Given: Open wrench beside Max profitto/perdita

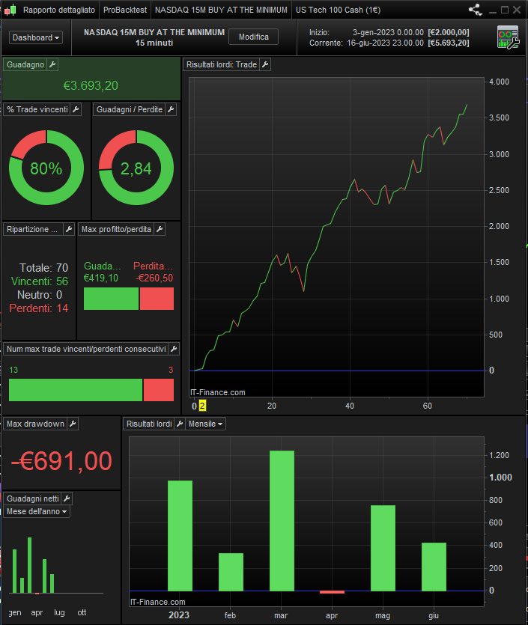Looking at the screenshot, I should point(160,229).
